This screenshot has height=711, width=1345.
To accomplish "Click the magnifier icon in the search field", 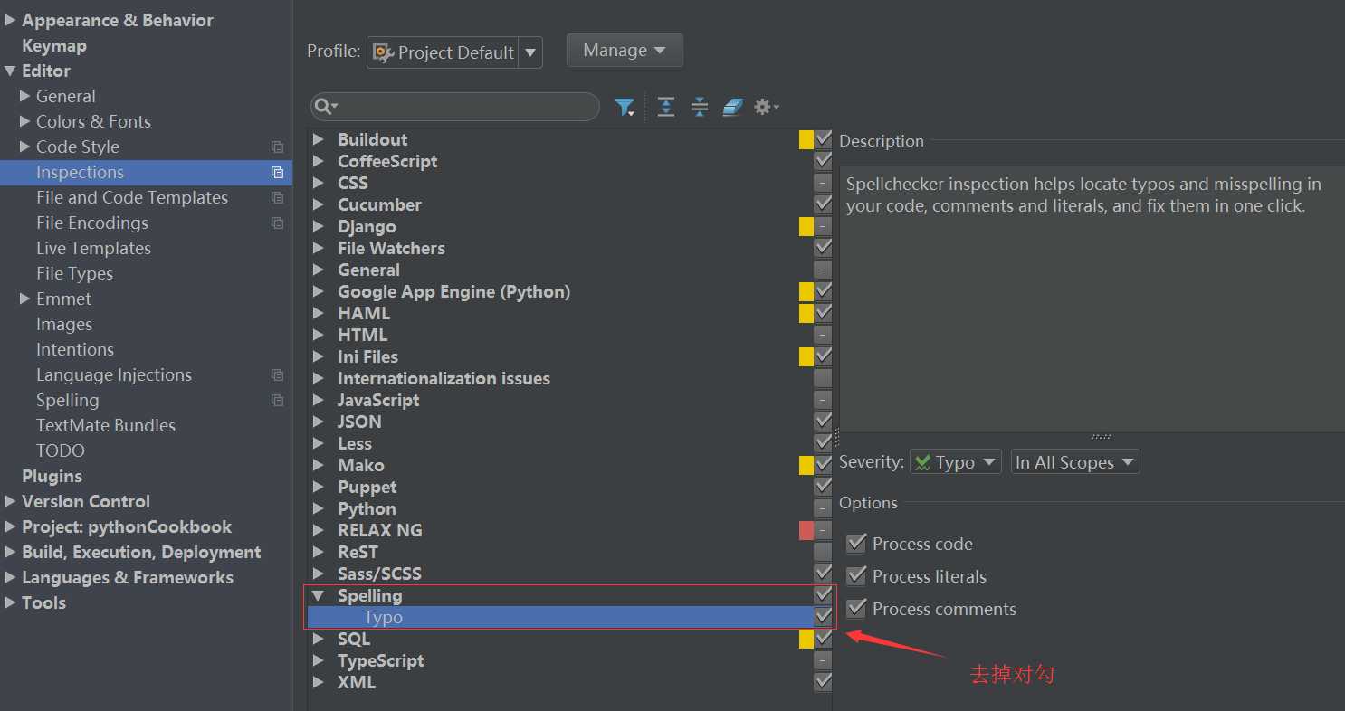I will [x=324, y=107].
